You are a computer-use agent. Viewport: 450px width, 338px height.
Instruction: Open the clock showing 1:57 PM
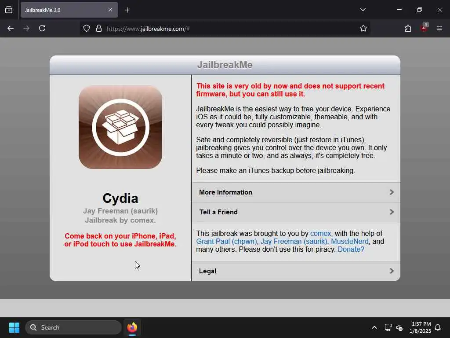[x=420, y=327]
